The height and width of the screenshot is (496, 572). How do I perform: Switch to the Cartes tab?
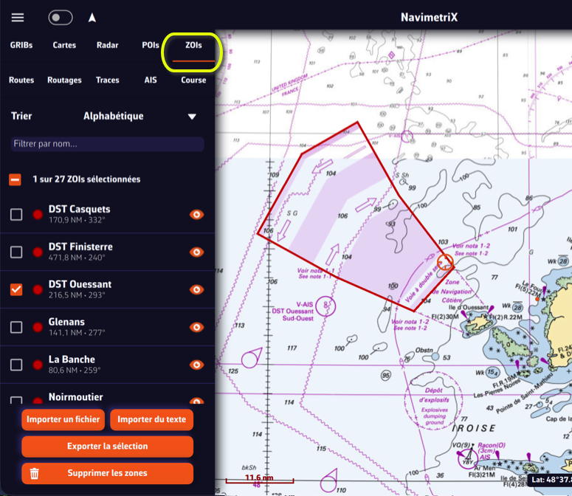tap(64, 45)
